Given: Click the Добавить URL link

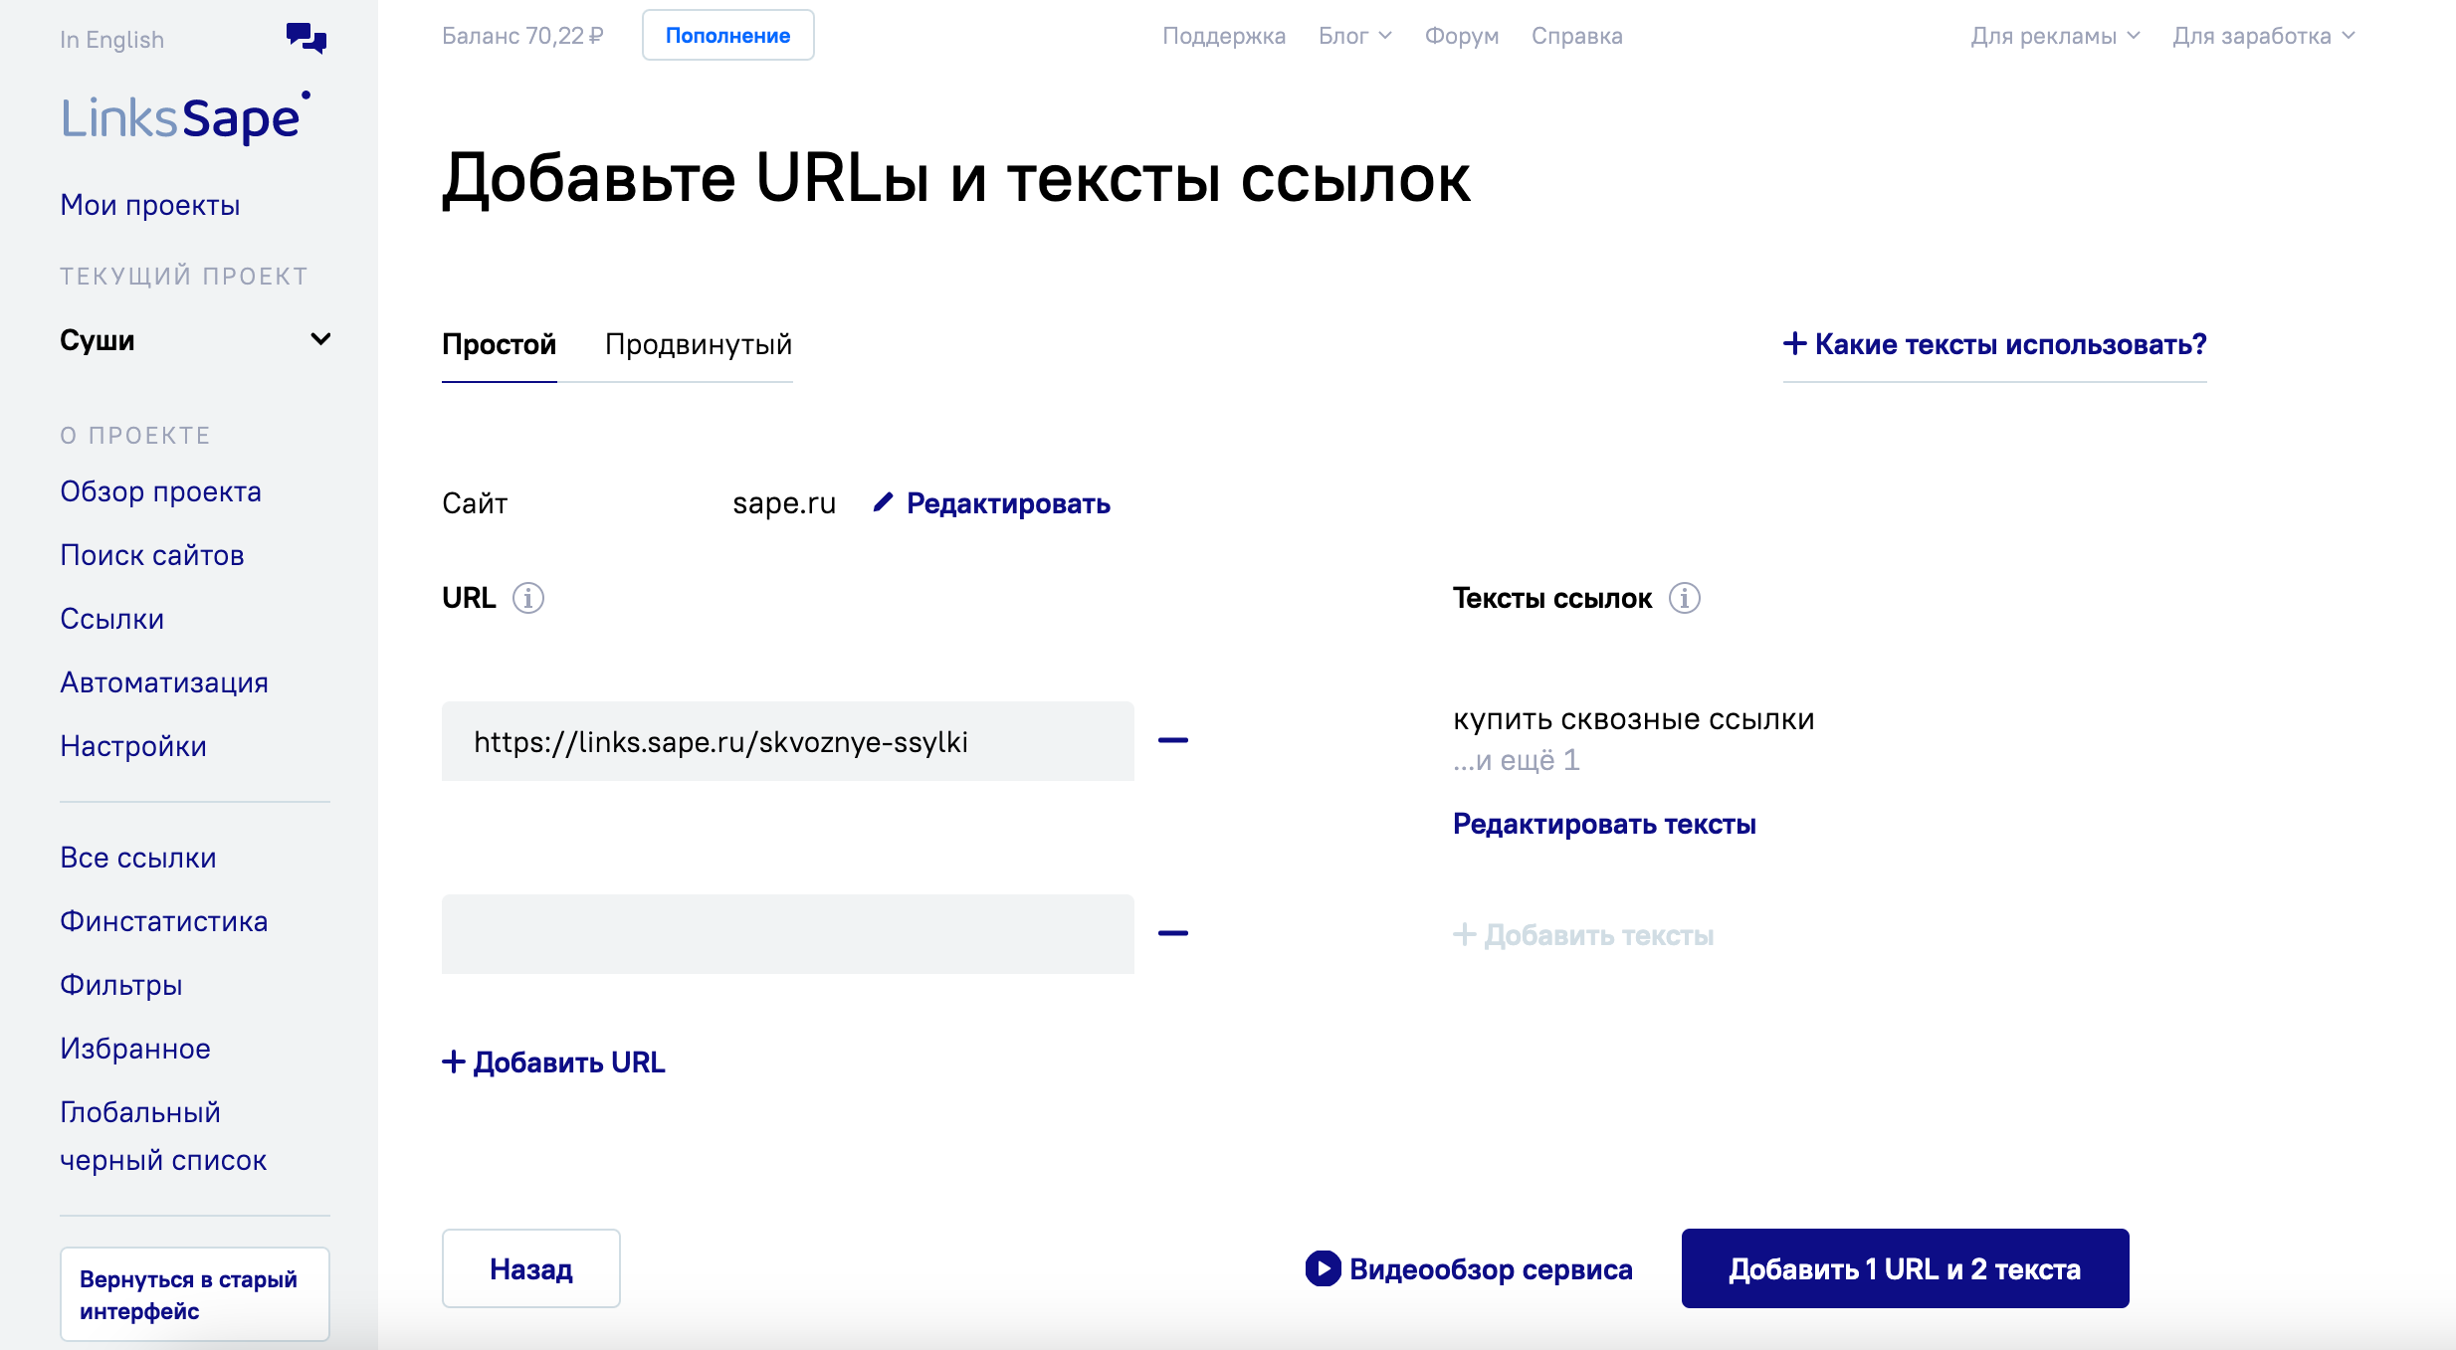Looking at the screenshot, I should point(553,1062).
